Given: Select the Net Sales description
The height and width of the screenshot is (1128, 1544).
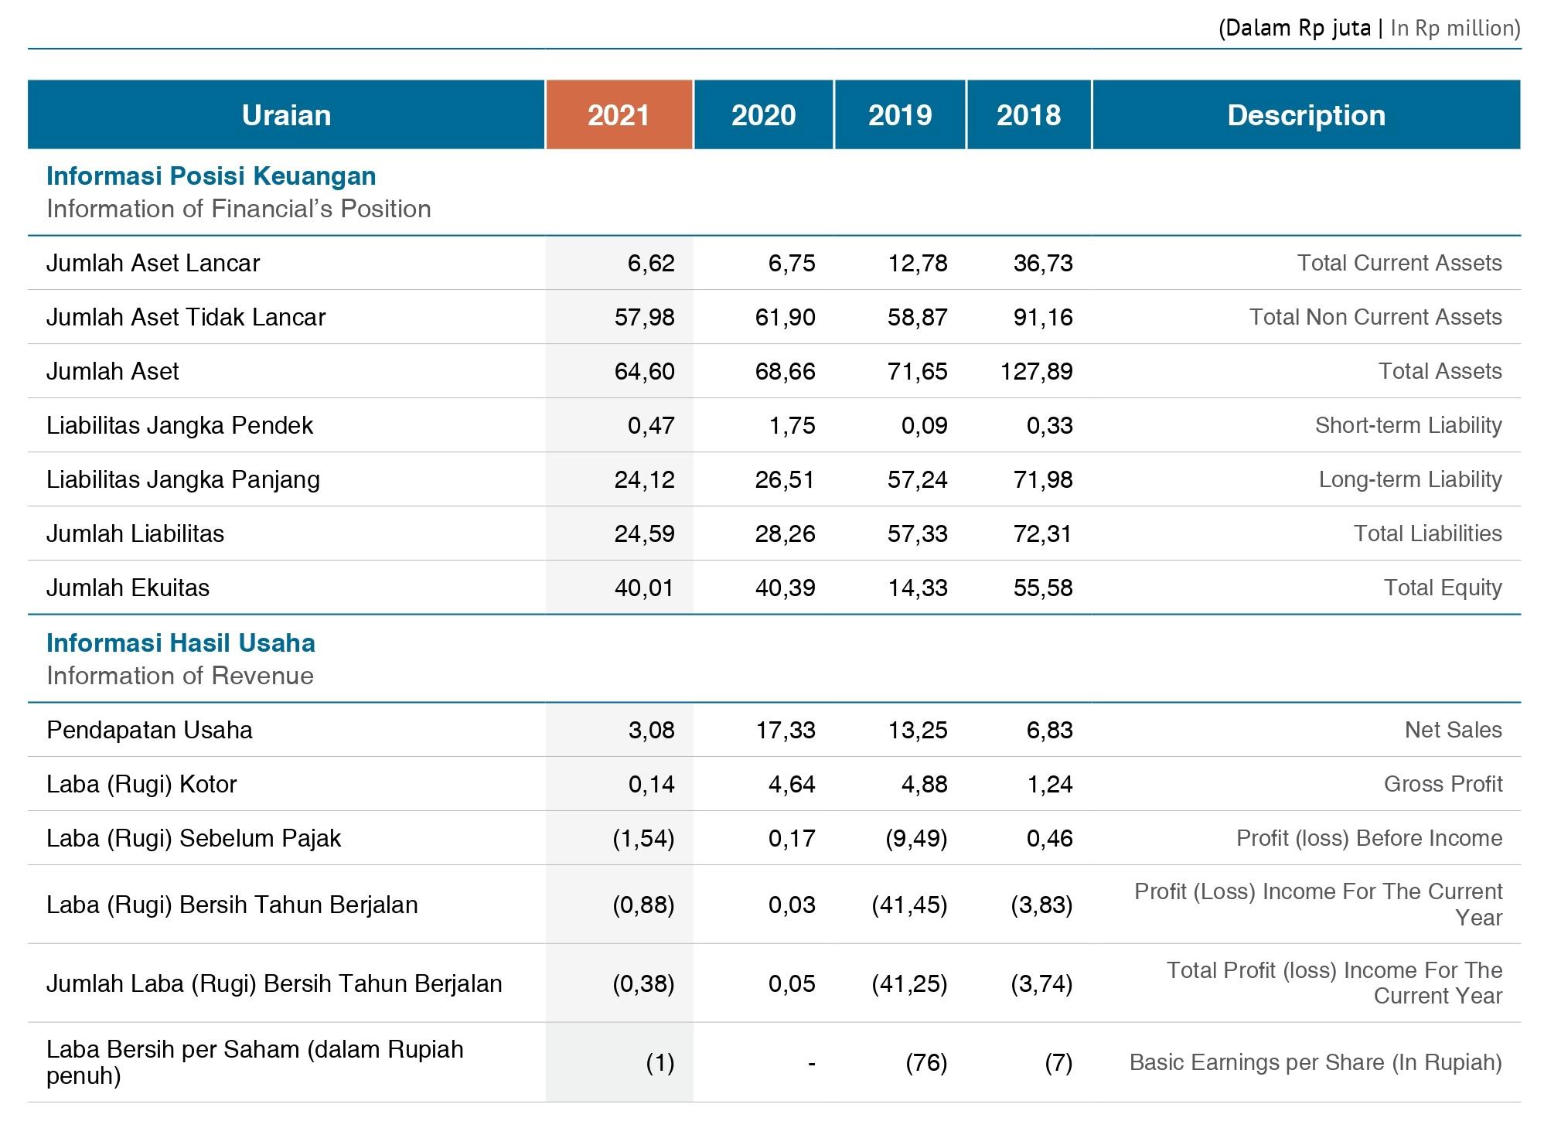Looking at the screenshot, I should coord(1454,730).
